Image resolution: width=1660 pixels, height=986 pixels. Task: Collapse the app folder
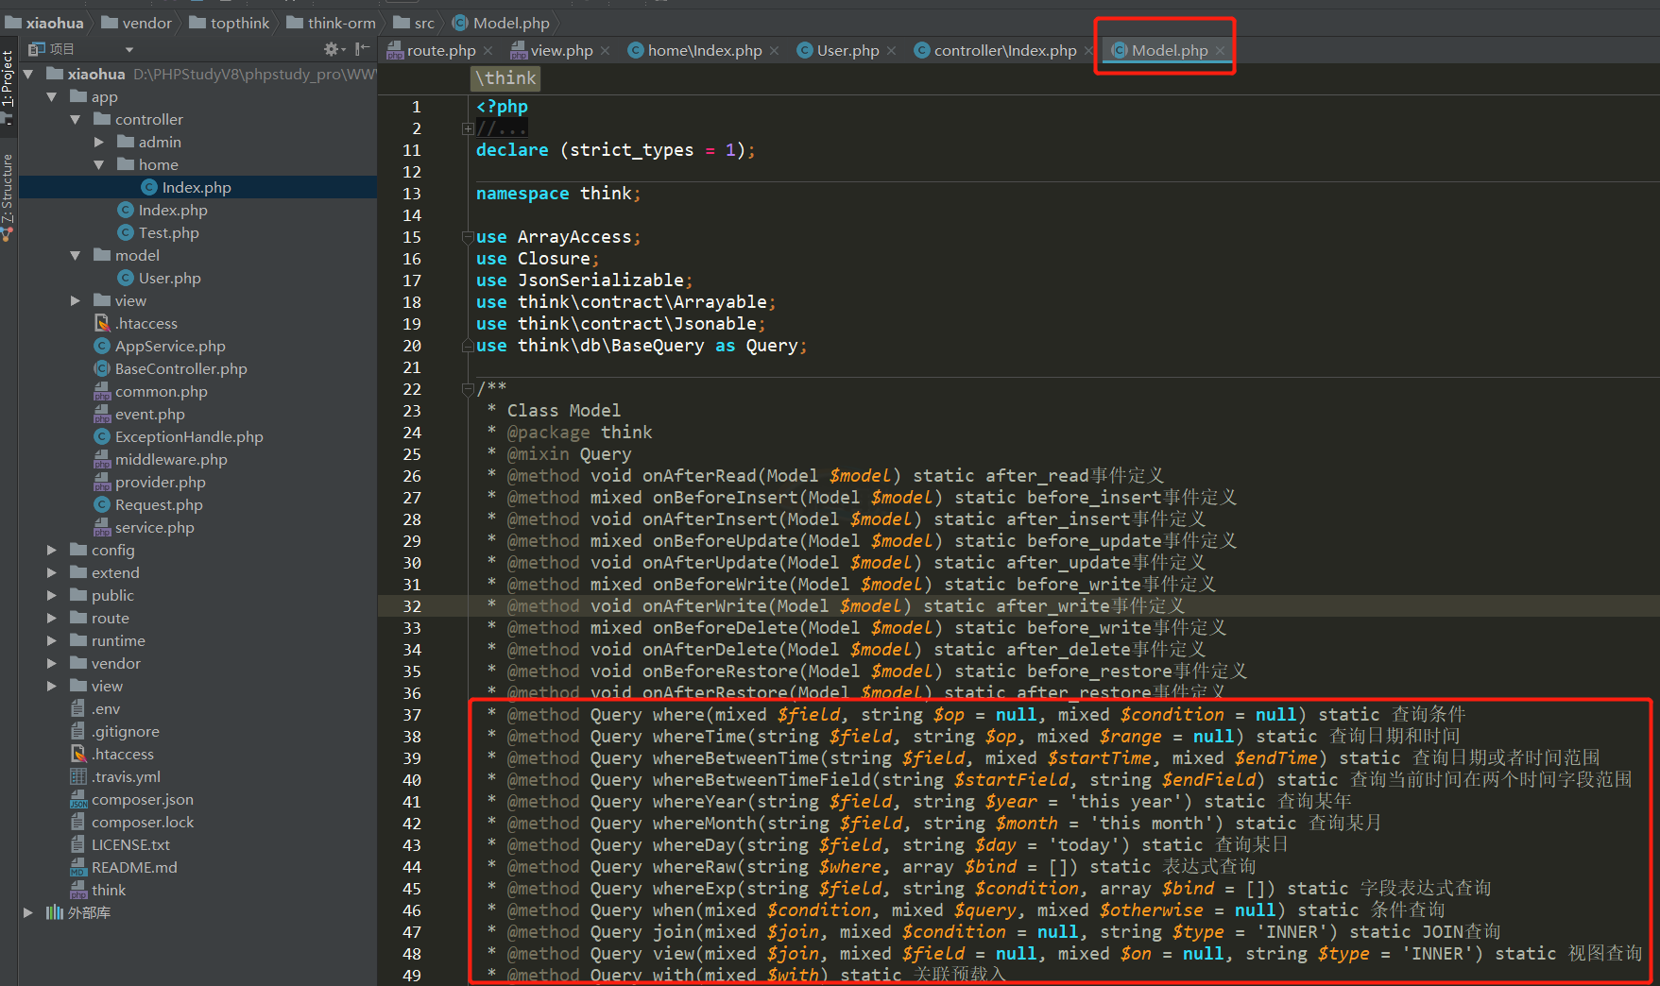[52, 96]
